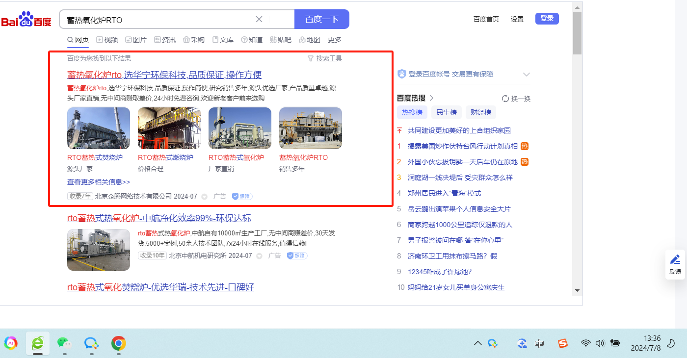Show hidden system tray icons
Viewport: 687px width, 358px height.
(x=477, y=343)
